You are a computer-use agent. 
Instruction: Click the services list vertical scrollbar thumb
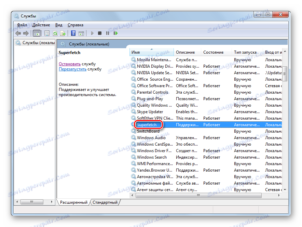[x=285, y=74]
